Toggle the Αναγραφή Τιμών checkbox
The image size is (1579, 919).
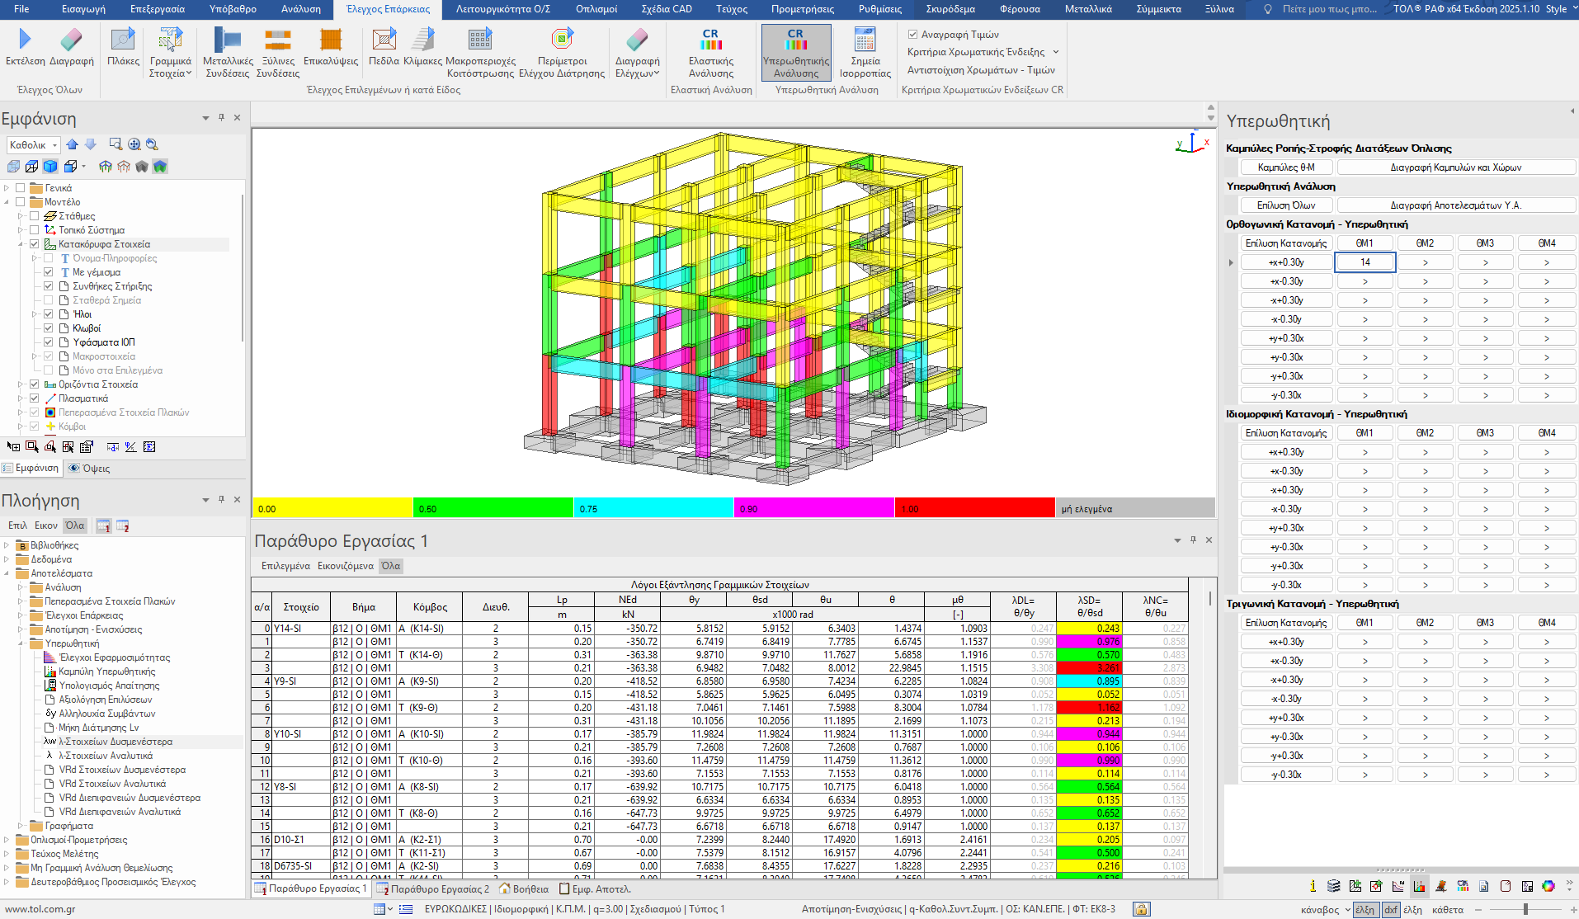pos(913,35)
